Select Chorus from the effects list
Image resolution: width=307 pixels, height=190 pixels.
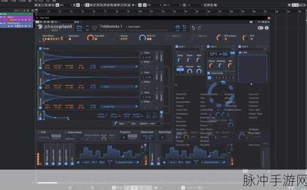coord(180,106)
